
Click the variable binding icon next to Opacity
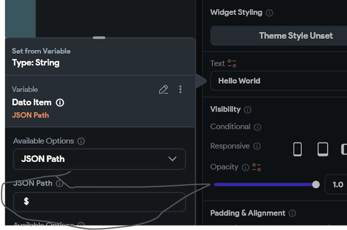coord(256,167)
